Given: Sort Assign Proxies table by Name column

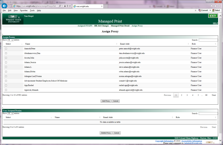Looking at the screenshot, I should coord(71,44).
